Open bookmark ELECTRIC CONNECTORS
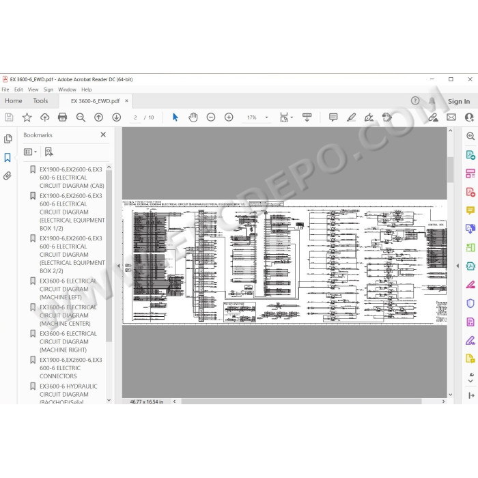This screenshot has height=478, width=478. click(x=71, y=368)
